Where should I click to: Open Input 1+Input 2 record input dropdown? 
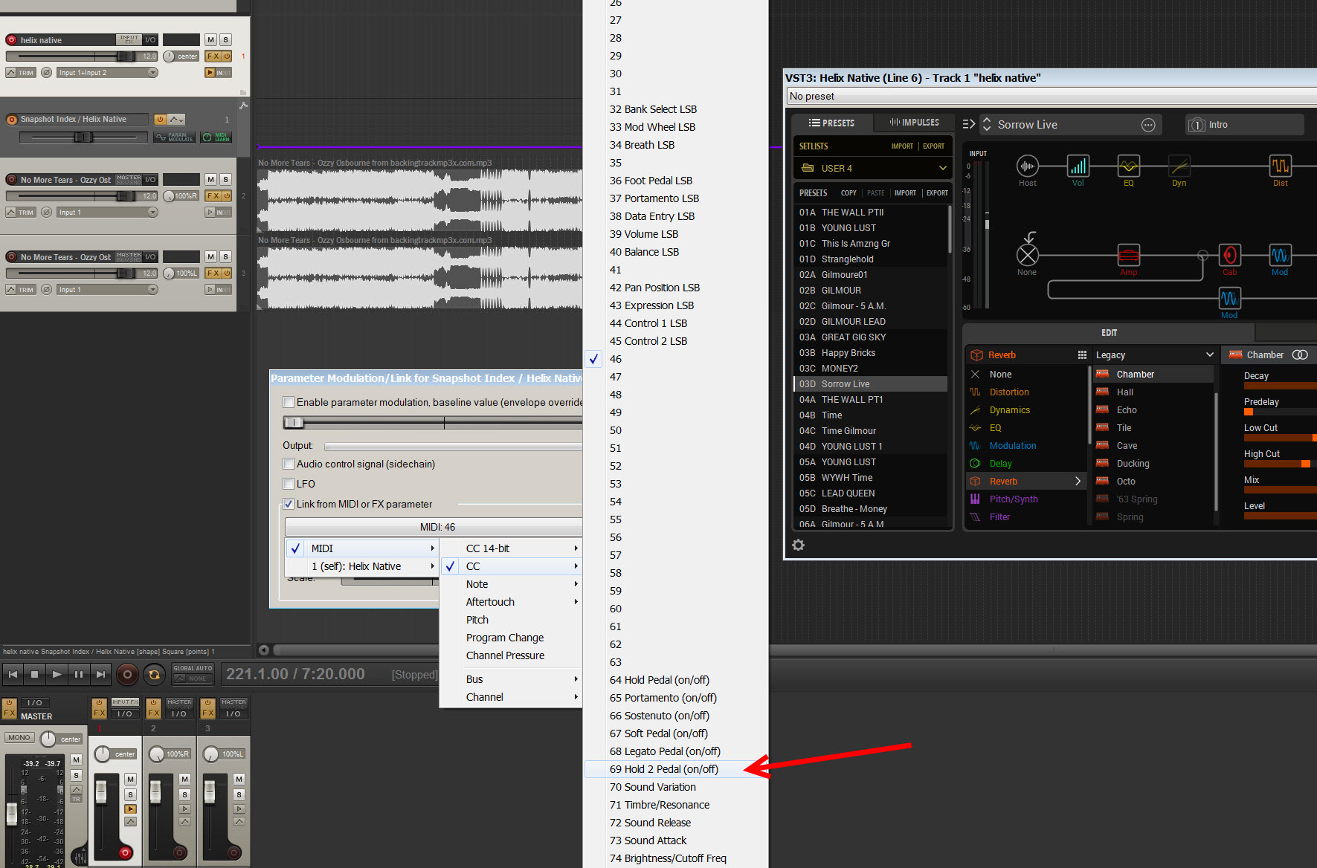tap(108, 73)
